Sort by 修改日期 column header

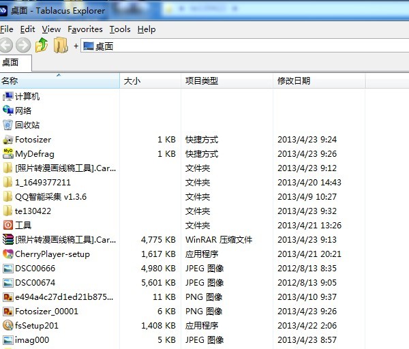(x=319, y=81)
